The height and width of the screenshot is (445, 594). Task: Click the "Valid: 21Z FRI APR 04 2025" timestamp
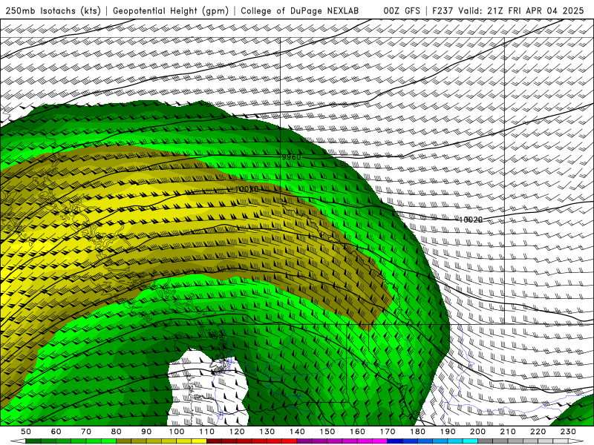[x=521, y=11]
